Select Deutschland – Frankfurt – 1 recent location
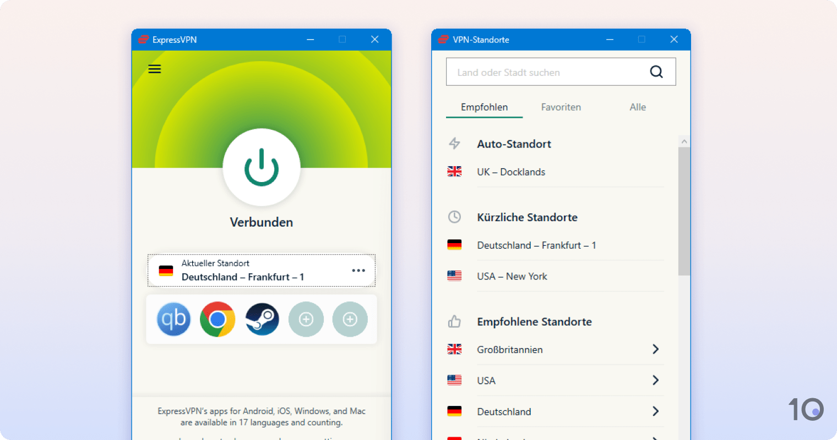837x440 pixels. [536, 245]
